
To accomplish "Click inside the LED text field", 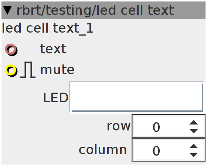I will [136, 97].
